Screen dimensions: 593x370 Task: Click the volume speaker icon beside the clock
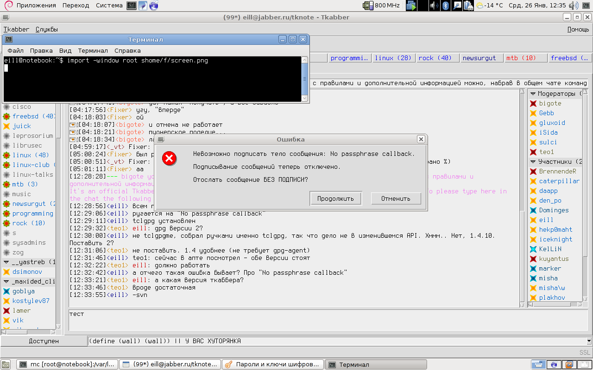[x=573, y=6]
